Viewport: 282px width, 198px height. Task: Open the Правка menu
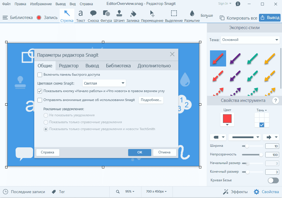[20, 4]
